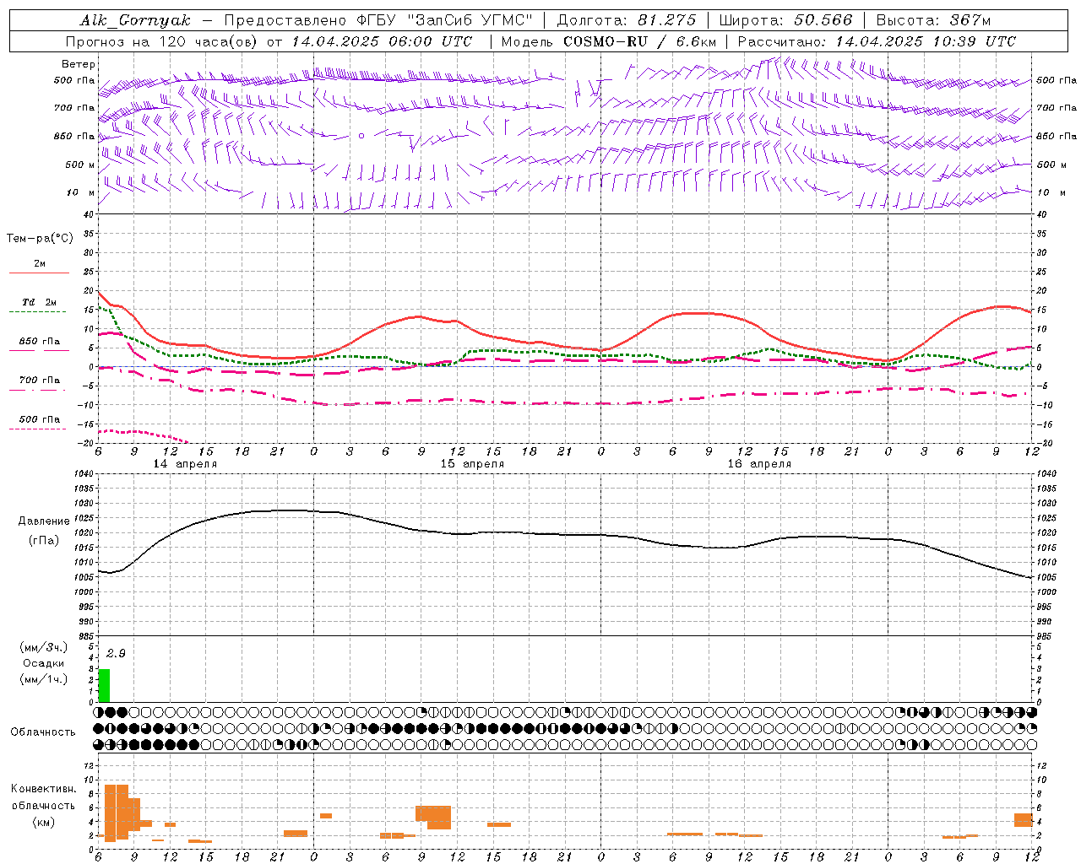Click the '15 апреля' date label
The width and height of the screenshot is (1081, 864).
point(472,464)
